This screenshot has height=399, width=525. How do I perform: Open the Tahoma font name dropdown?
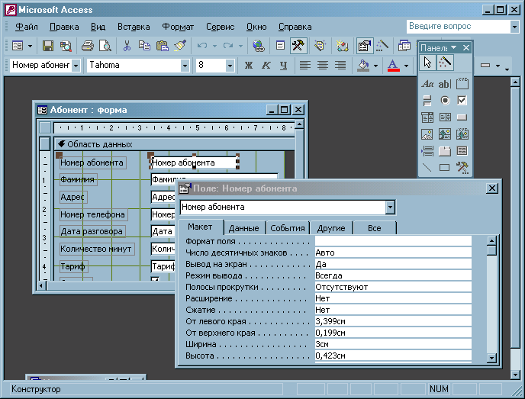tap(185, 66)
